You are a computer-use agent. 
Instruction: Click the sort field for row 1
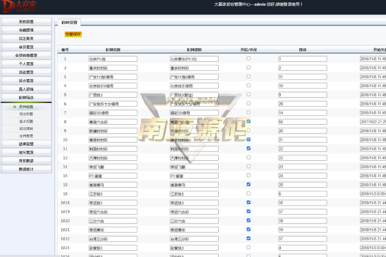(x=303, y=59)
